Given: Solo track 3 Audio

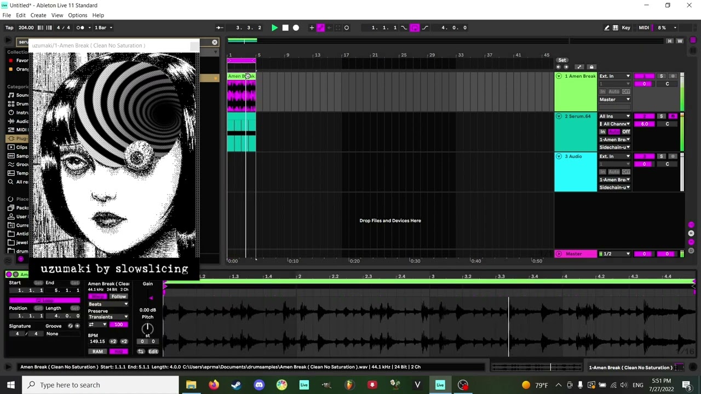Looking at the screenshot, I should point(661,157).
